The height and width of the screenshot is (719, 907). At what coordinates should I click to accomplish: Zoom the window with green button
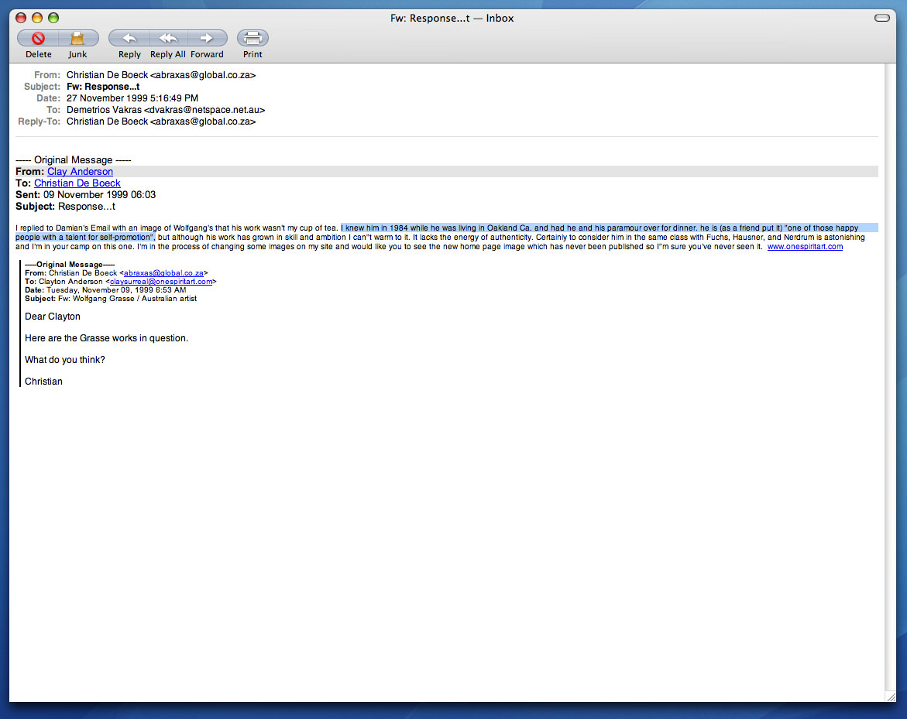[53, 18]
